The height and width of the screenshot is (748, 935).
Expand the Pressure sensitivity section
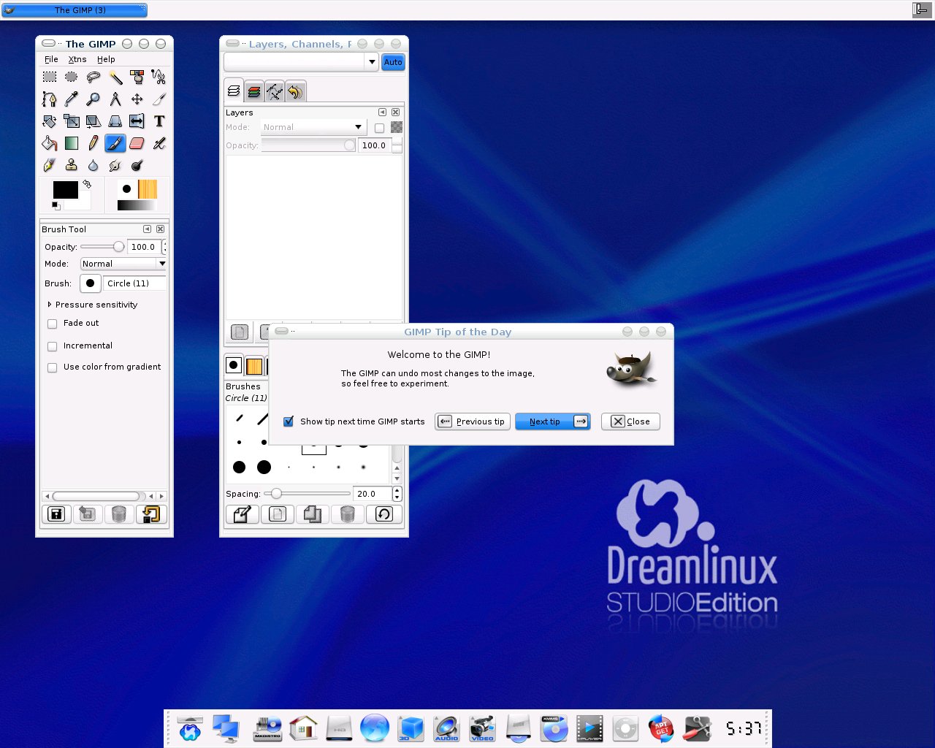[x=50, y=305]
